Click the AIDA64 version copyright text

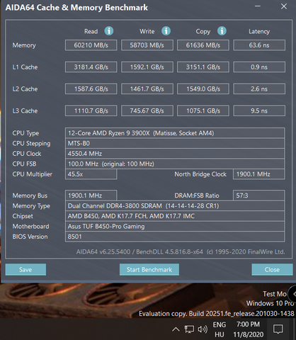click(x=181, y=252)
